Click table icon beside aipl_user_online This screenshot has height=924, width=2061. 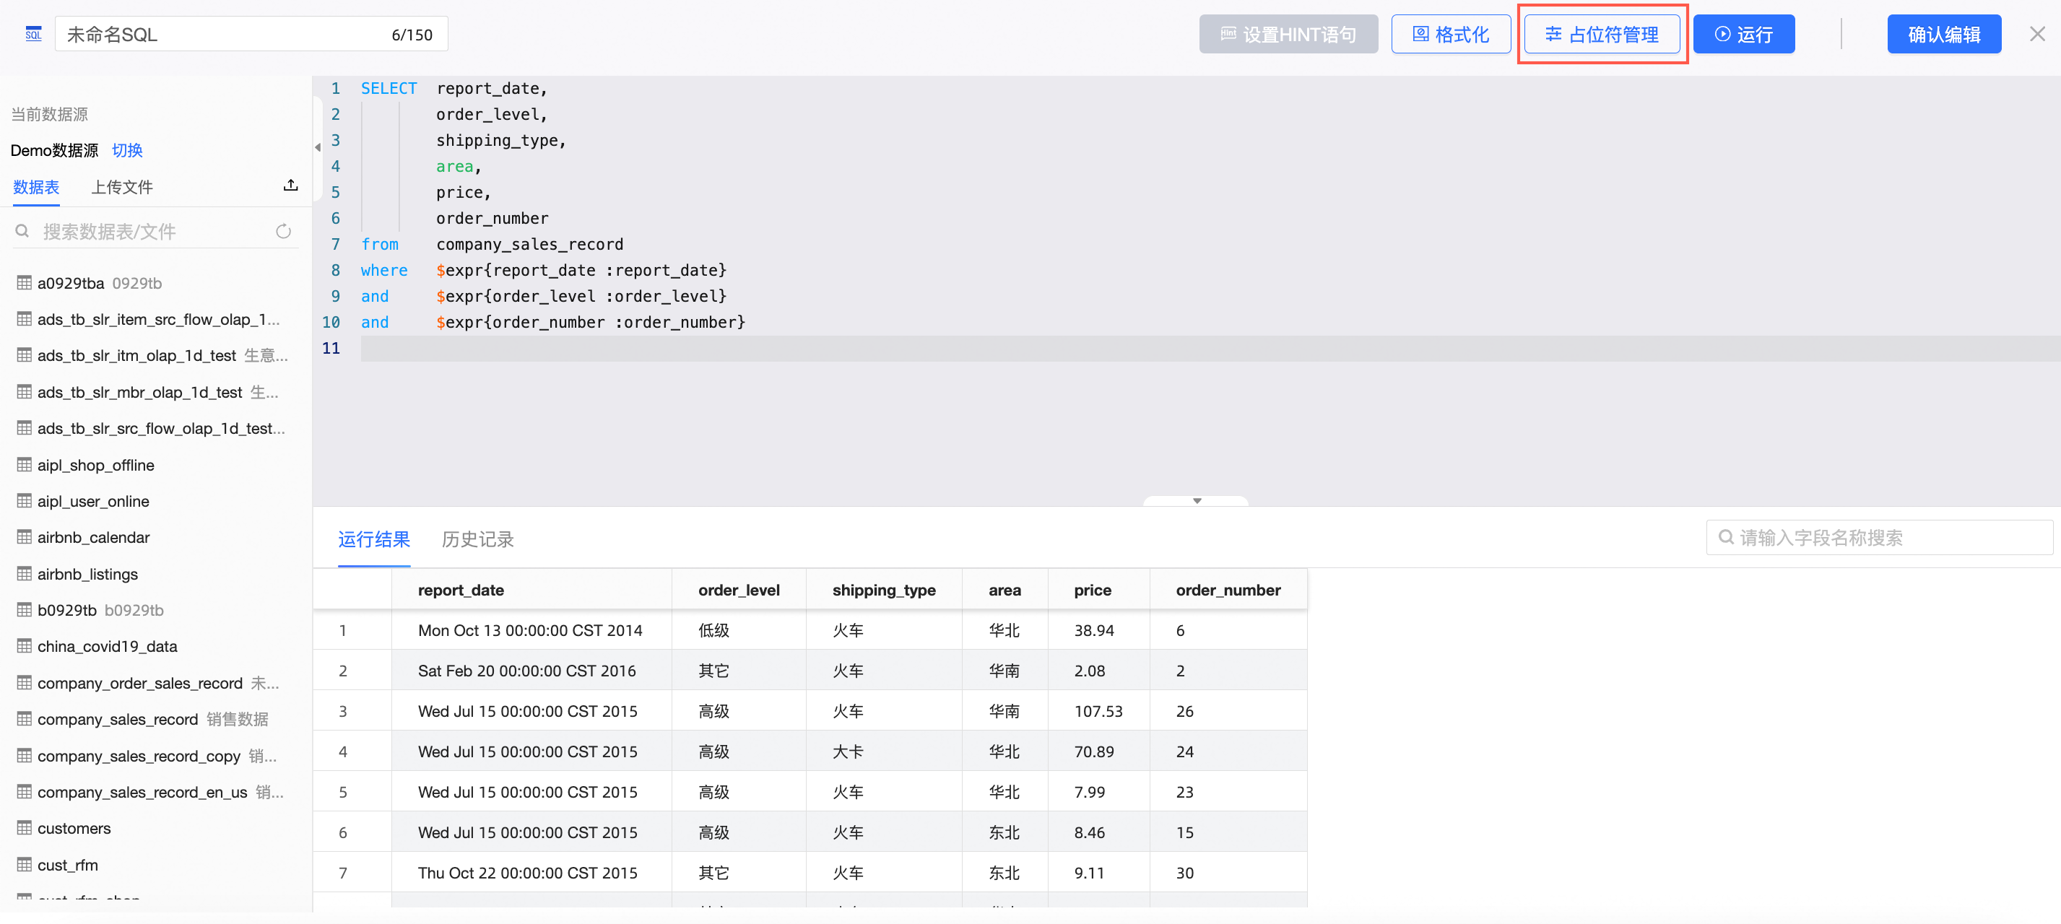tap(25, 501)
